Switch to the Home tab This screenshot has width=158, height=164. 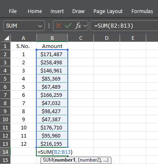point(35,11)
